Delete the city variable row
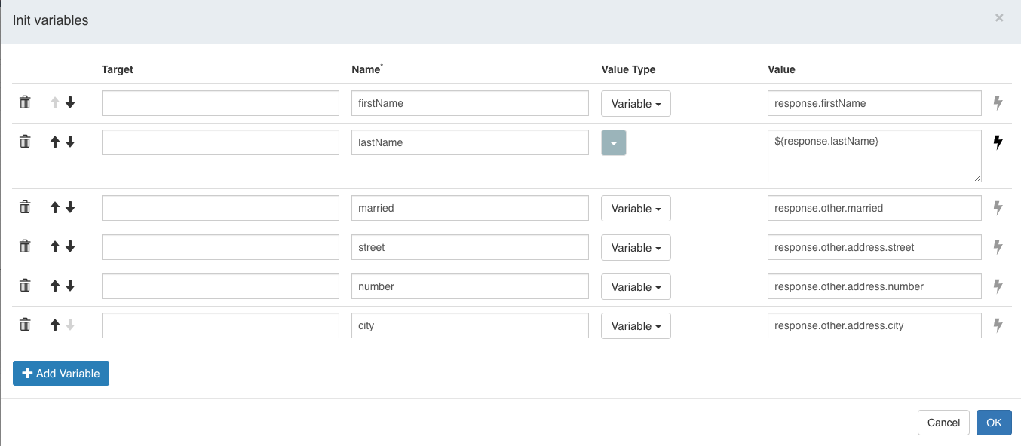Viewport: 1021px width, 446px height. coord(25,324)
